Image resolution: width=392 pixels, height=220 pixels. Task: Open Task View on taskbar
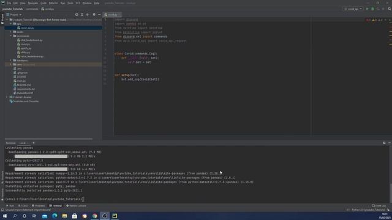34,216
